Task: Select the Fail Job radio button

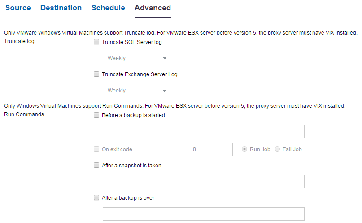Action: 277,149
